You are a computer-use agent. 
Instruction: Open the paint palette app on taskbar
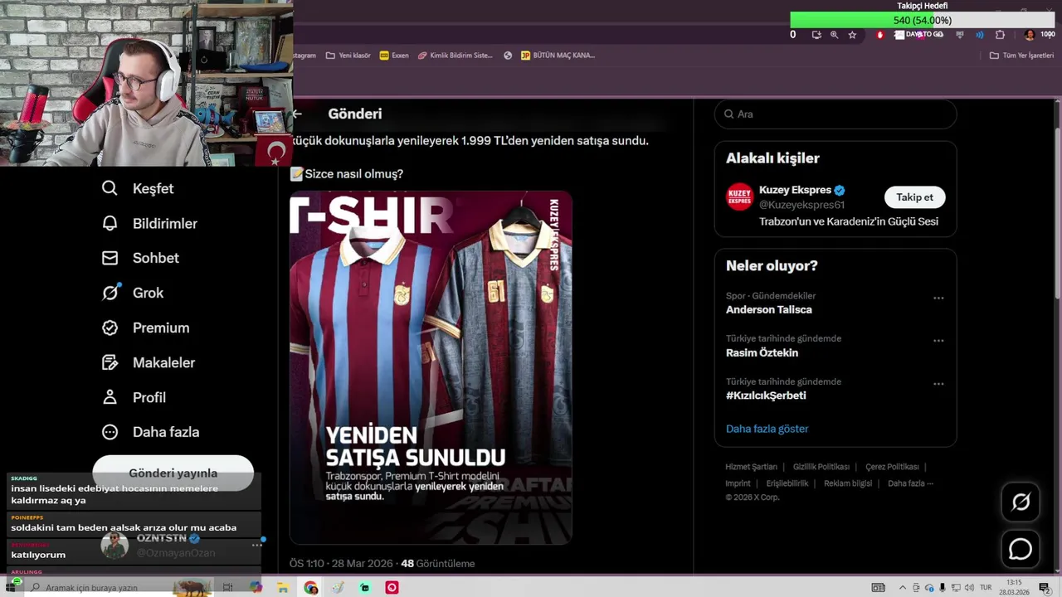click(x=338, y=588)
